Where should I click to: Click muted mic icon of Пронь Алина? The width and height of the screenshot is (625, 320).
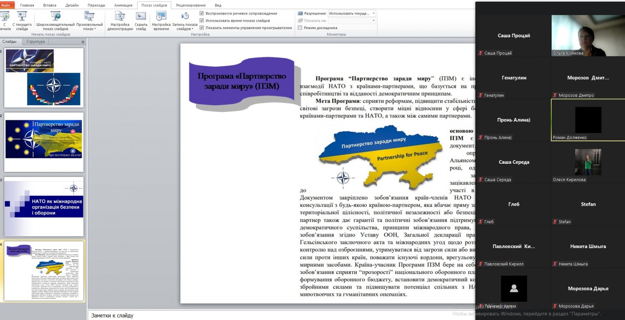pyautogui.click(x=481, y=137)
